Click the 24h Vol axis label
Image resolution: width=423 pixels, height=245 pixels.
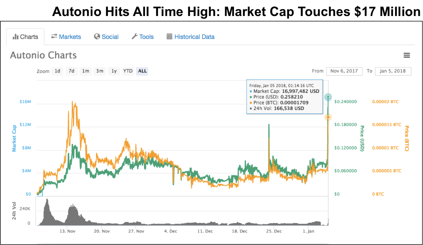[14, 211]
